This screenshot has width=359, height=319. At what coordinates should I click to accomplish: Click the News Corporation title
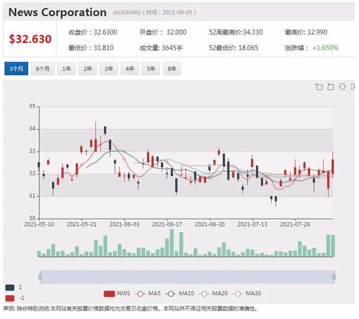click(x=57, y=13)
